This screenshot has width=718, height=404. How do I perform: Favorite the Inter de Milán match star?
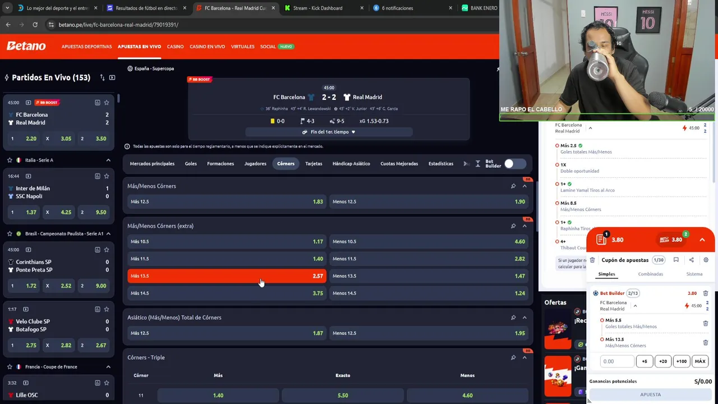(107, 176)
